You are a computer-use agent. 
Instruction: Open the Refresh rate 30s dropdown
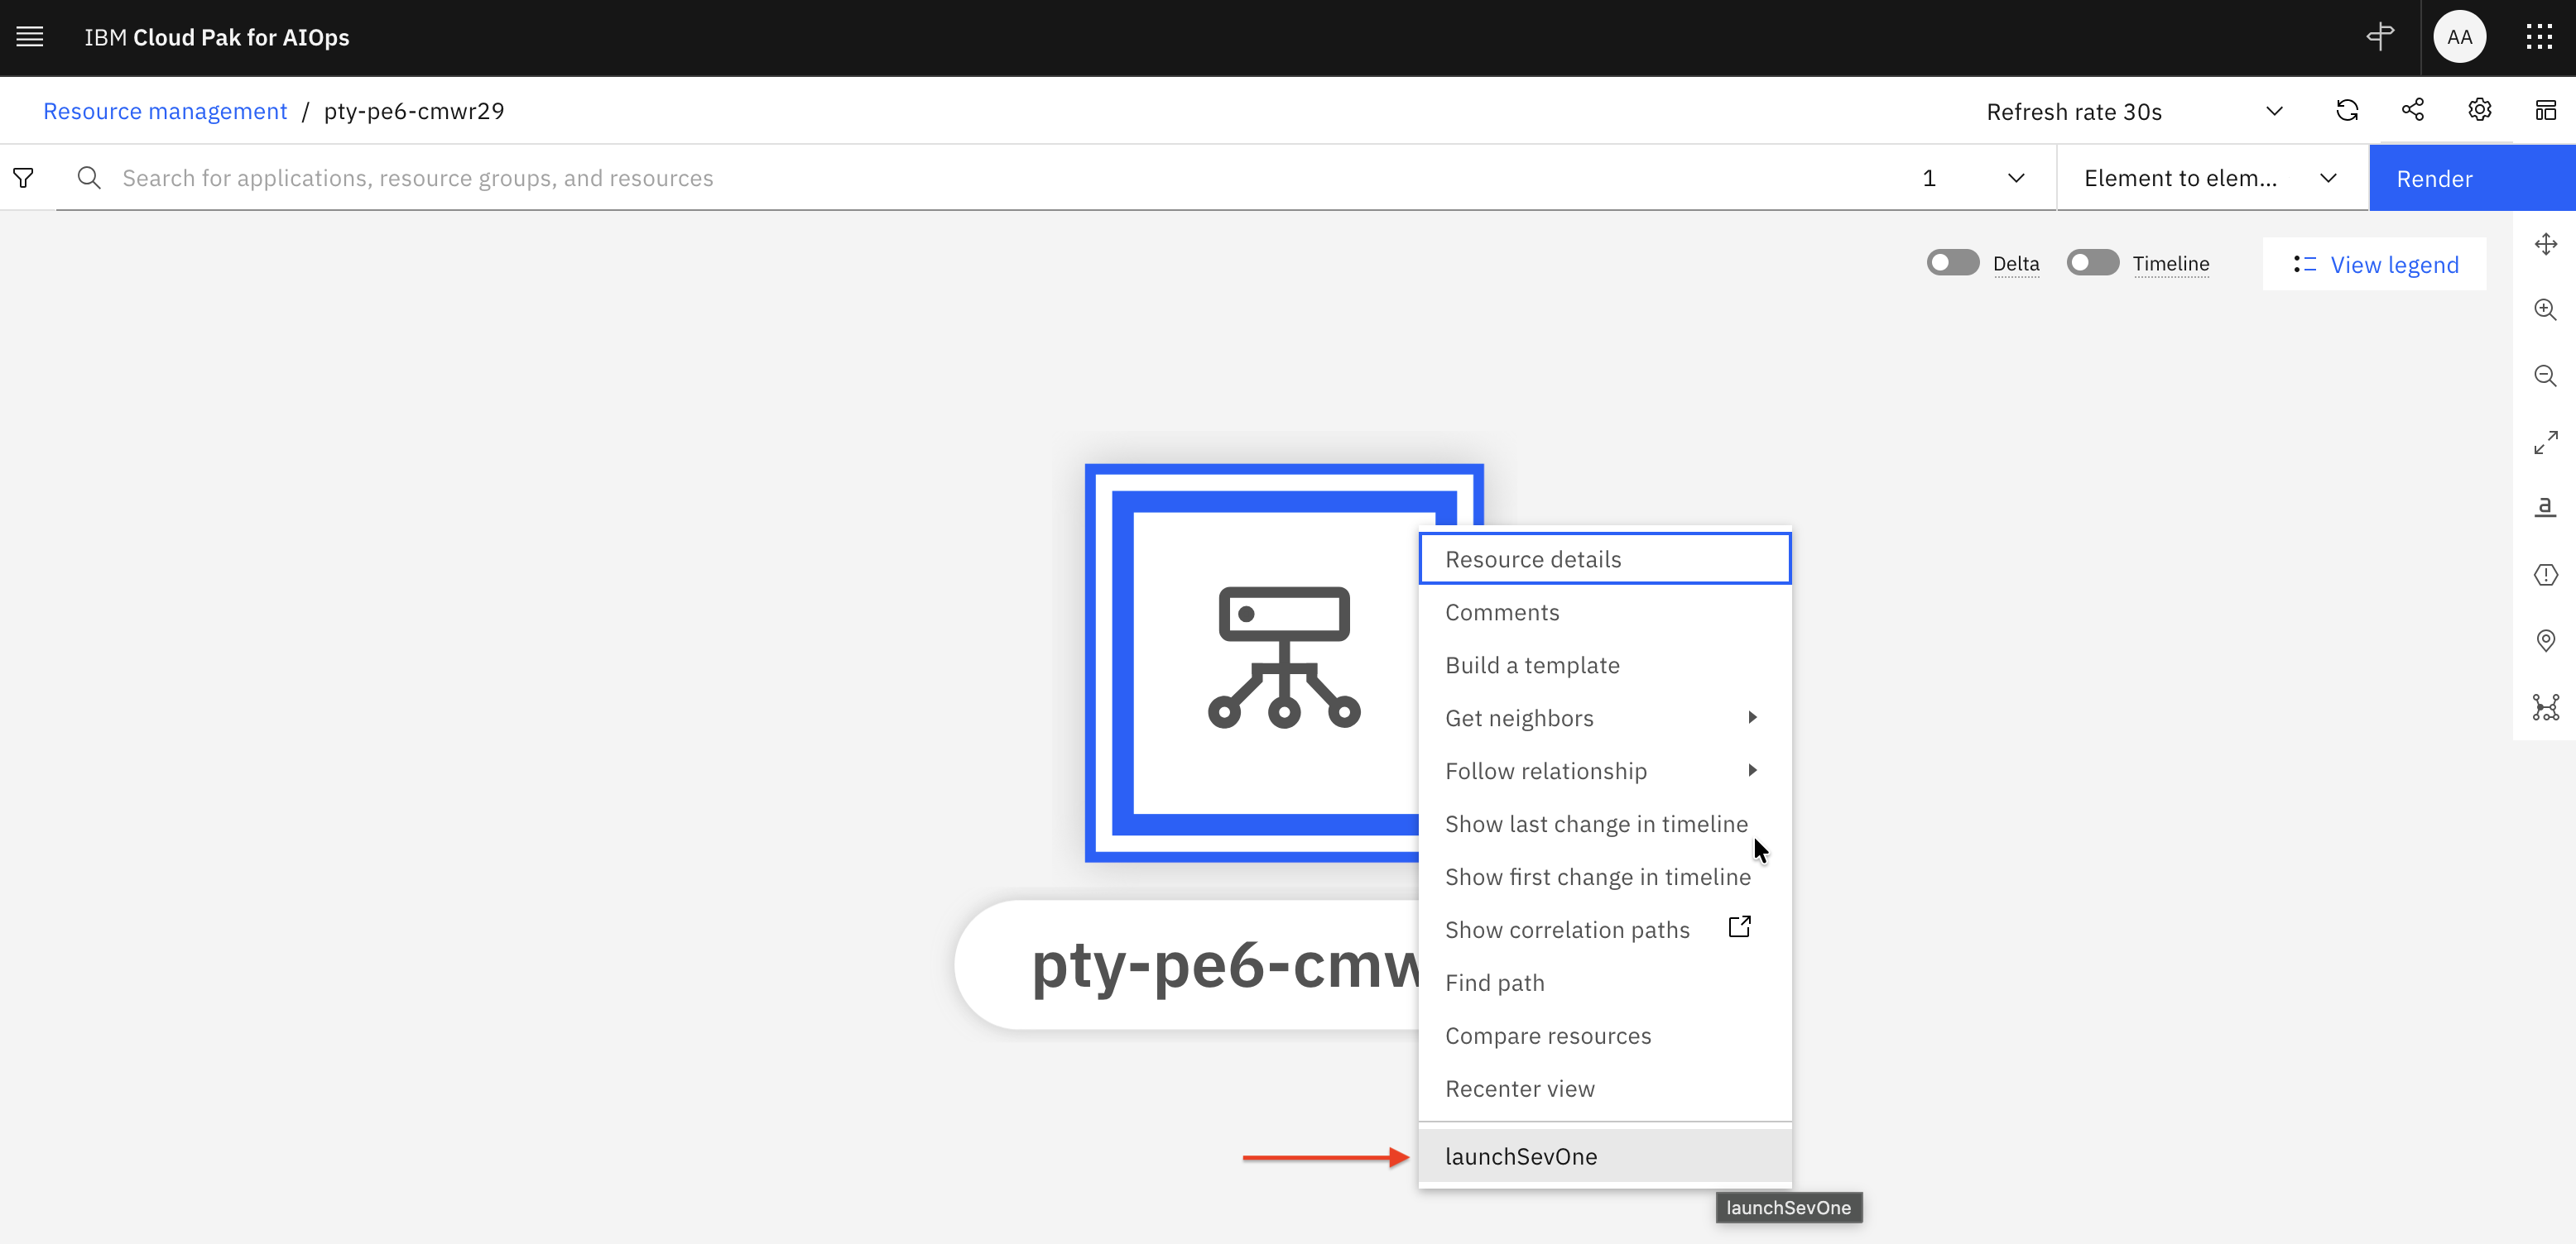coord(2134,112)
